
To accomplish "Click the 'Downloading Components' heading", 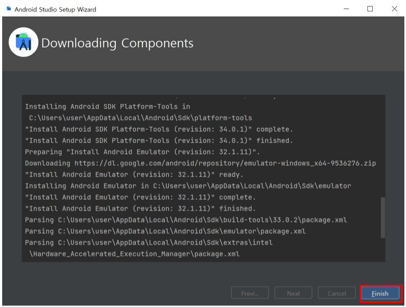I will pyautogui.click(x=117, y=43).
